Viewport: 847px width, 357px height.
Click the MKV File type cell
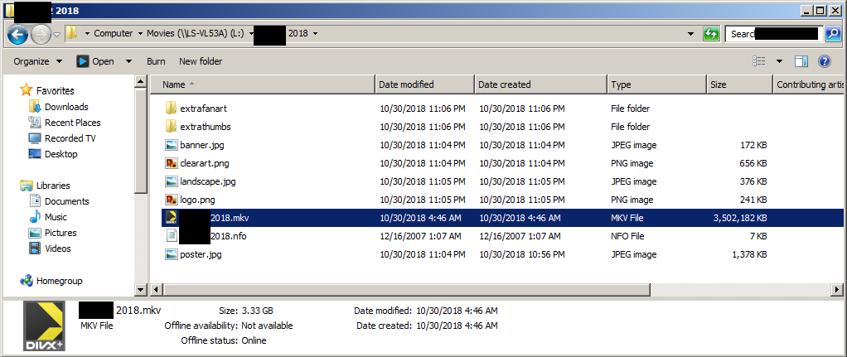[x=627, y=218]
